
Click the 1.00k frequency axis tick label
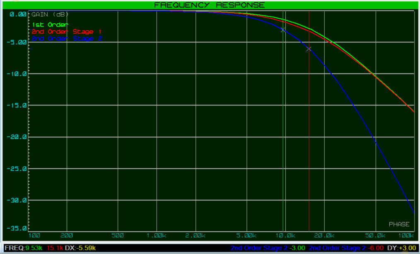[157, 236]
